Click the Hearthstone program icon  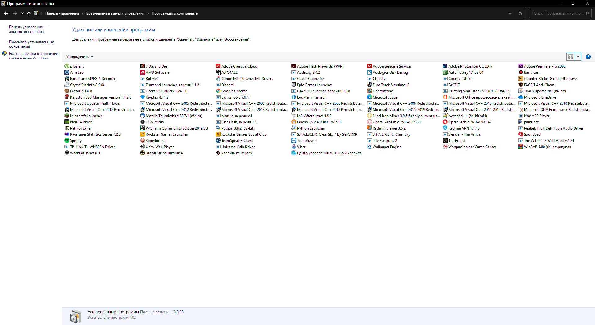pyautogui.click(x=369, y=91)
